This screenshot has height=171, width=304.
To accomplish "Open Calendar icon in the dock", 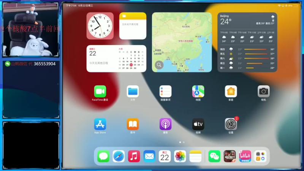I will [165, 156].
